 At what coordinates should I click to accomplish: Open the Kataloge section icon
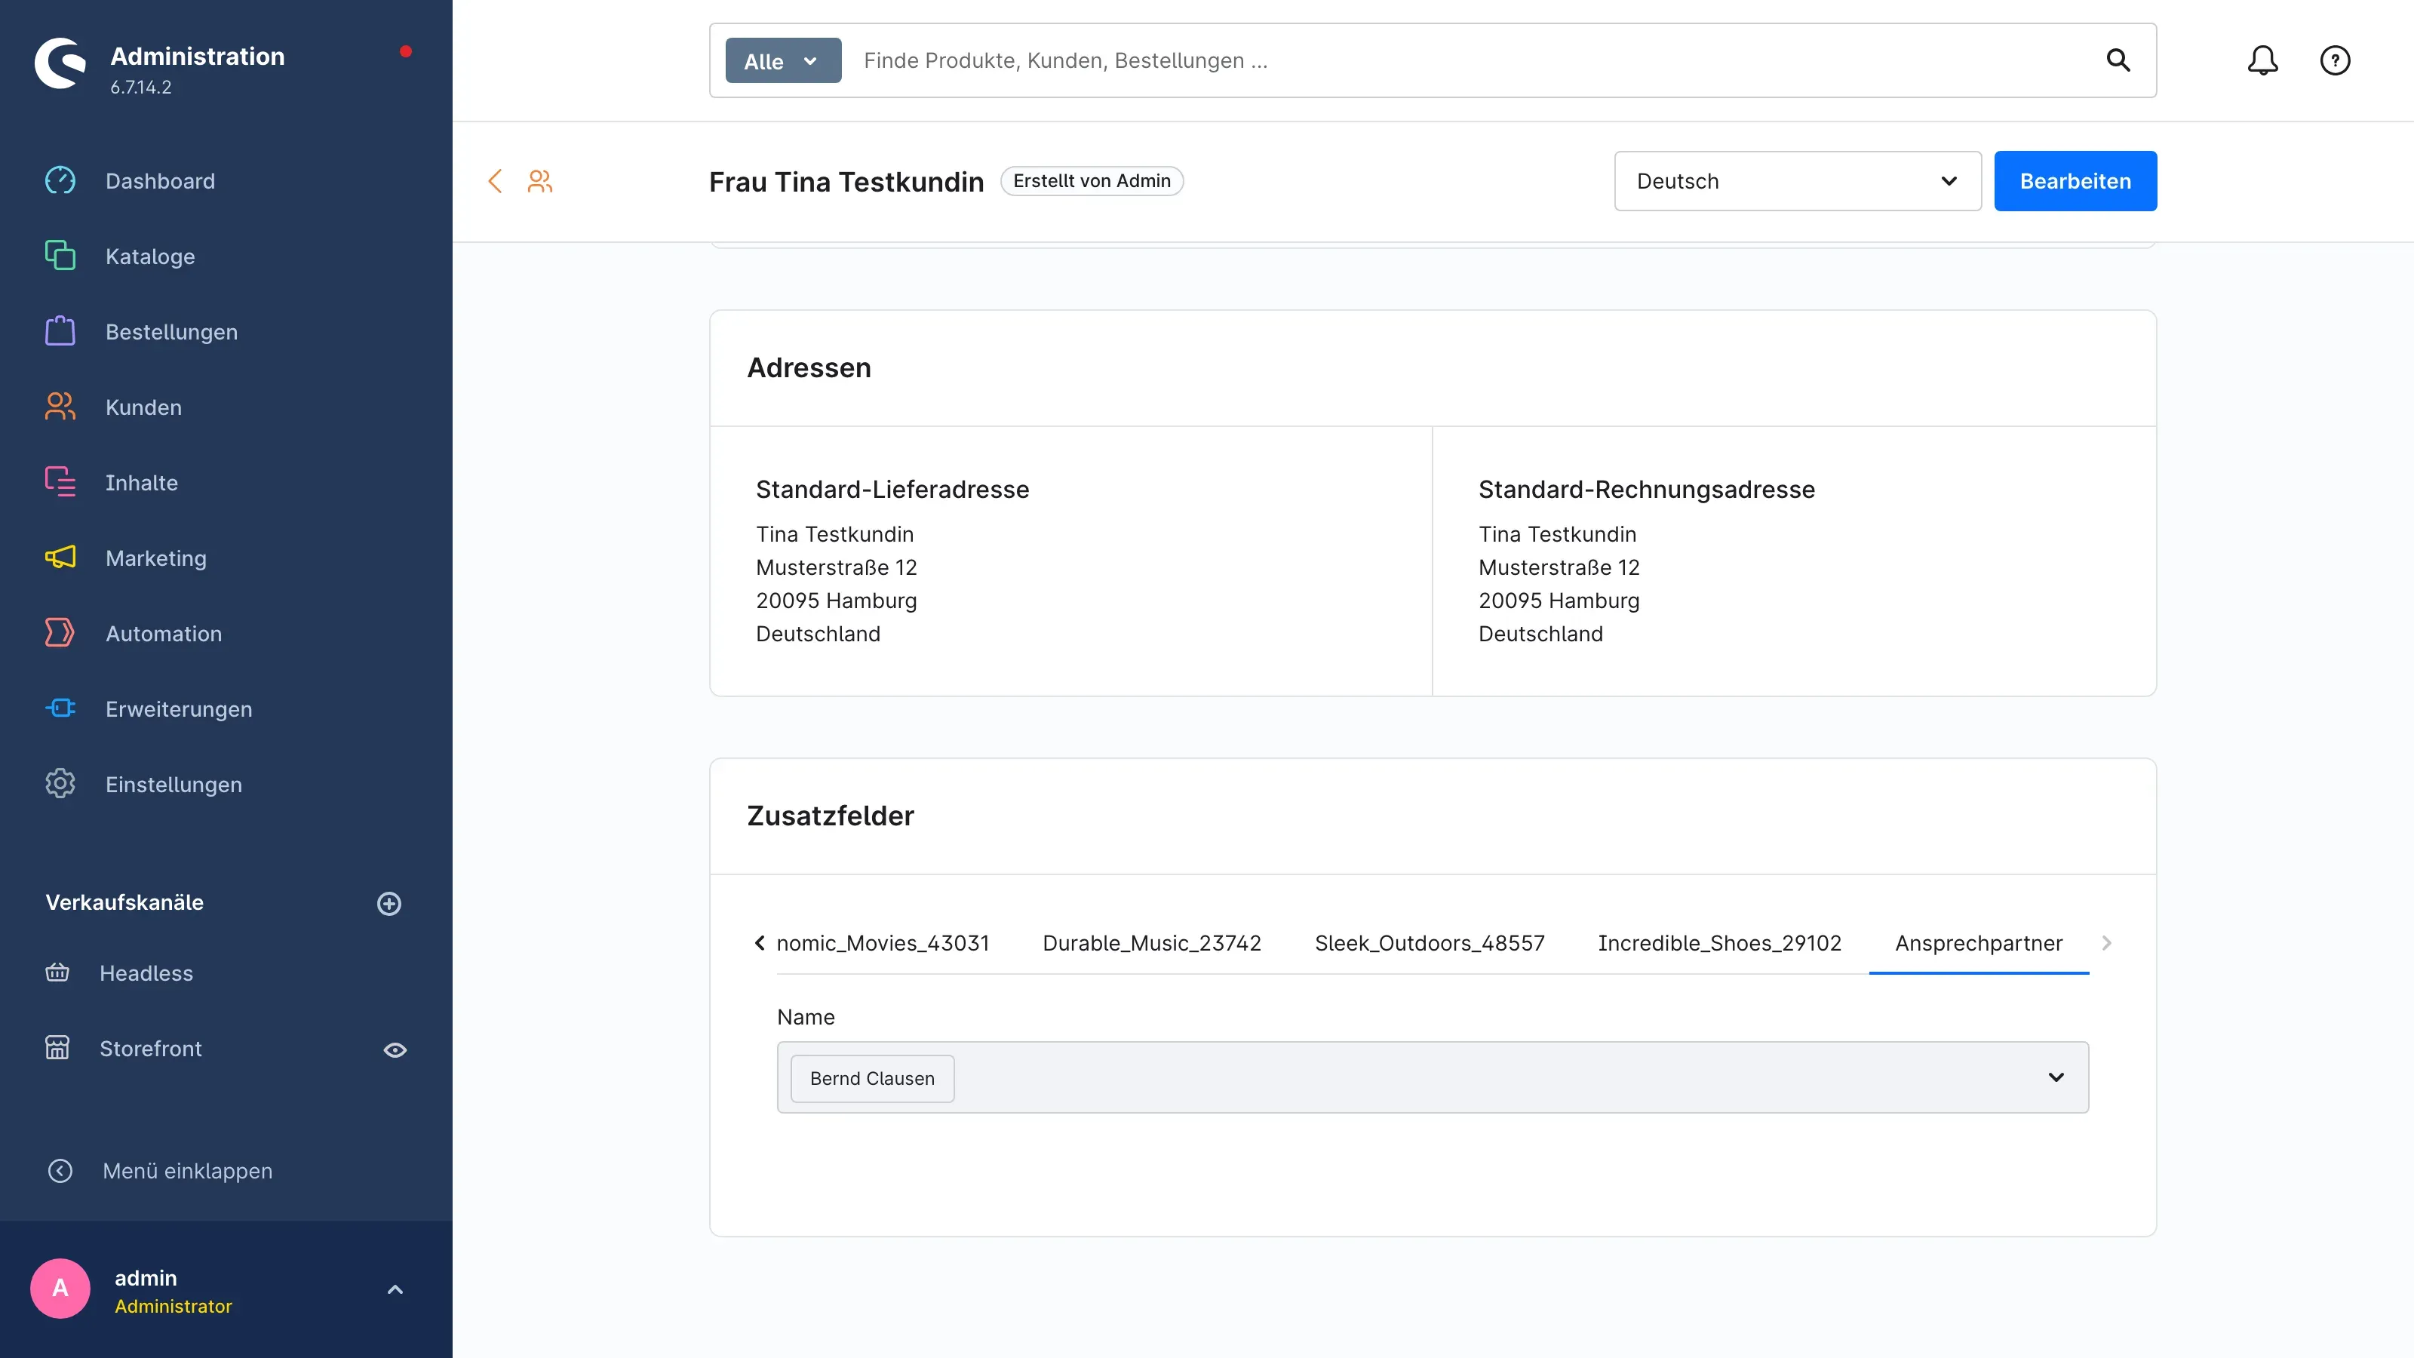tap(60, 256)
